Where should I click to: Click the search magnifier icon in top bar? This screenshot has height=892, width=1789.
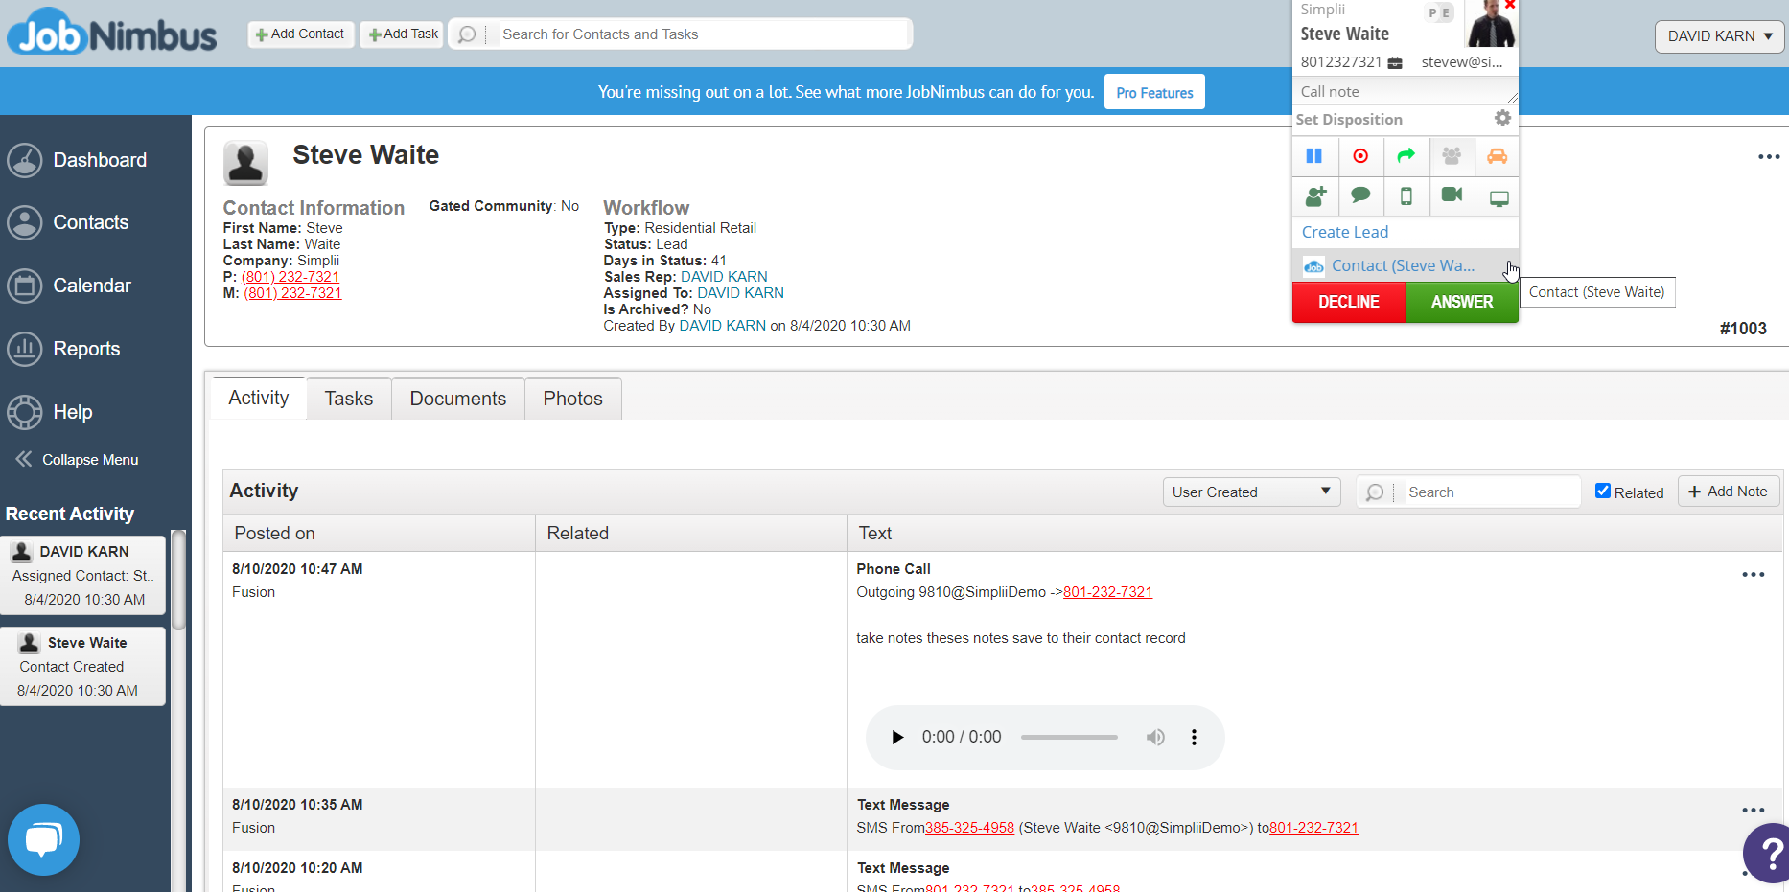point(467,34)
